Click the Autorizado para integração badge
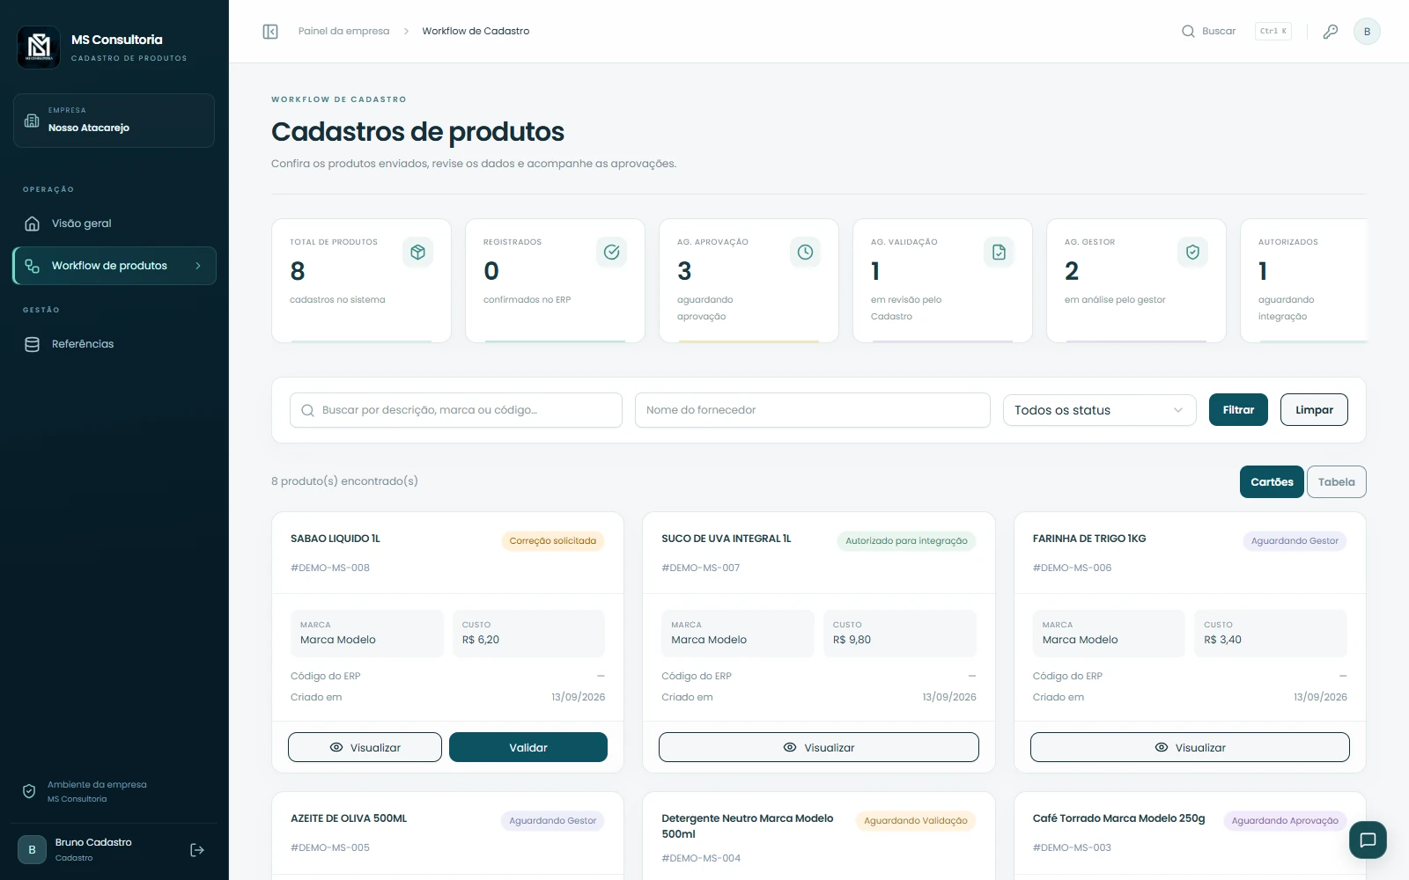The image size is (1409, 880). [x=906, y=541]
